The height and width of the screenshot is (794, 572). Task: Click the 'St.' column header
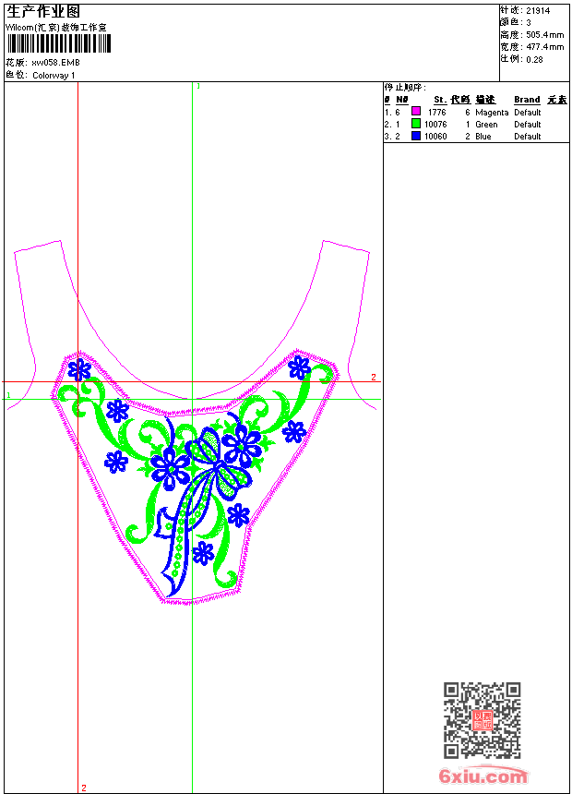pos(440,100)
